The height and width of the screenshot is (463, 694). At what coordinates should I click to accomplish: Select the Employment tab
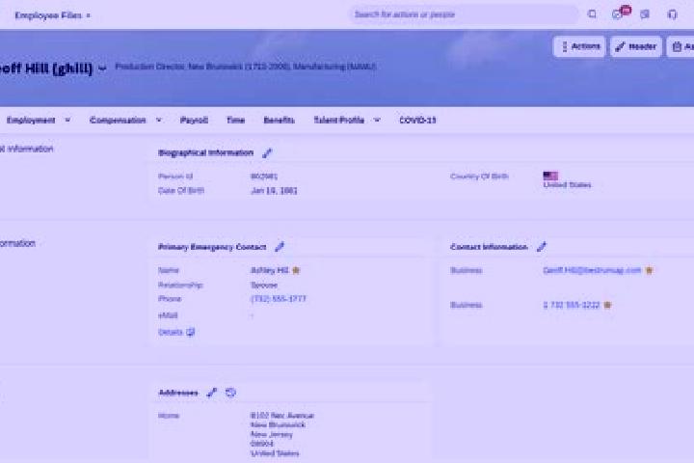(31, 120)
